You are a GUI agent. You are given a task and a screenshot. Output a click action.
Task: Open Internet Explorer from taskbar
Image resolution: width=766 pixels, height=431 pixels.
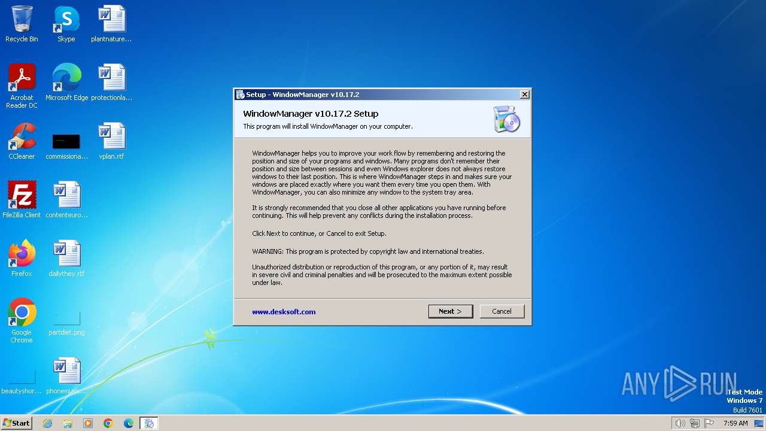[47, 423]
